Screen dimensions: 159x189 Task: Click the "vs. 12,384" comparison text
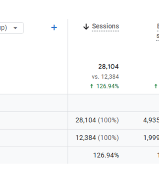(x=105, y=77)
